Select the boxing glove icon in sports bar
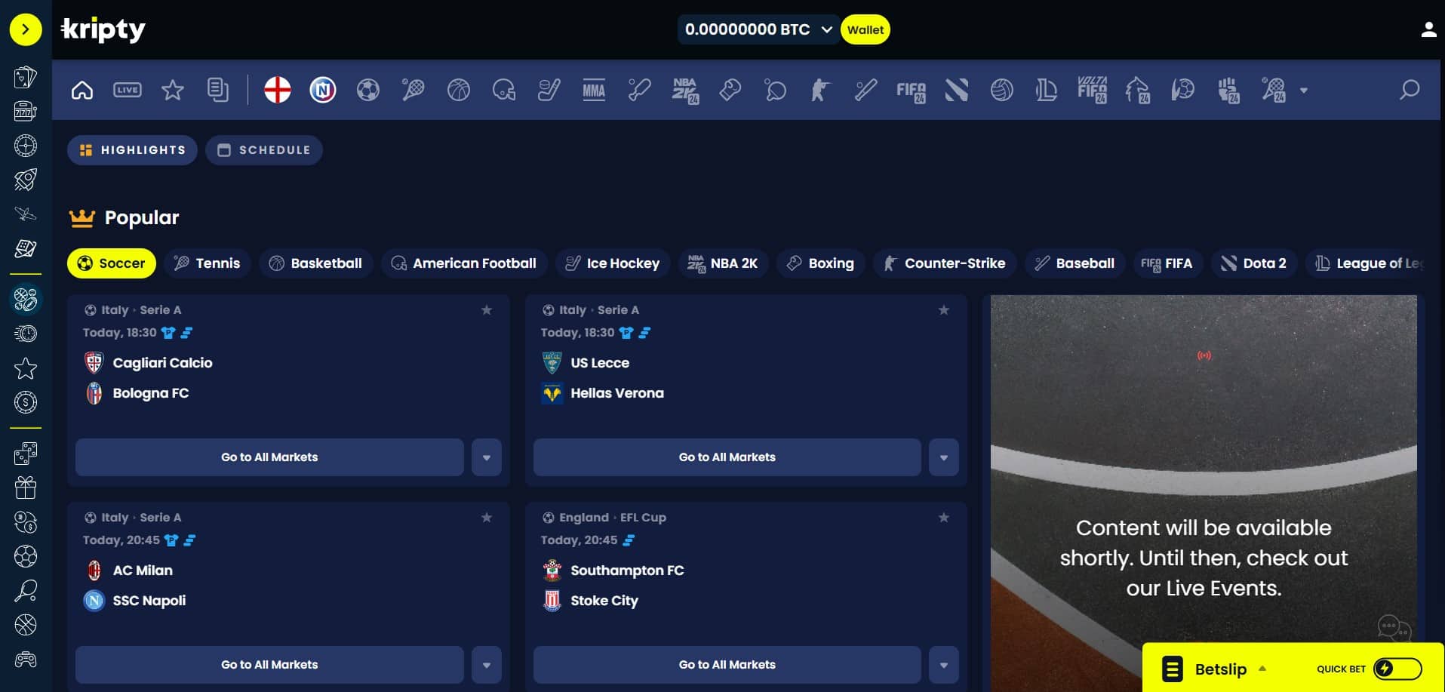 [730, 91]
